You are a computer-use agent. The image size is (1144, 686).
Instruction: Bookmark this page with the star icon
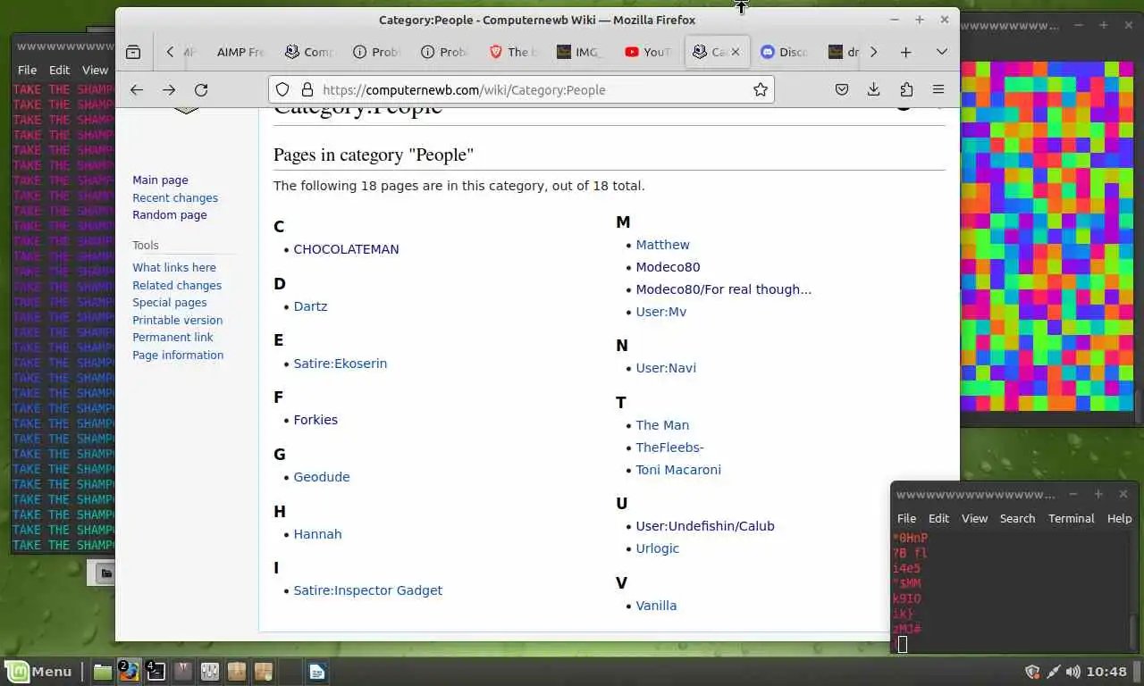(761, 89)
